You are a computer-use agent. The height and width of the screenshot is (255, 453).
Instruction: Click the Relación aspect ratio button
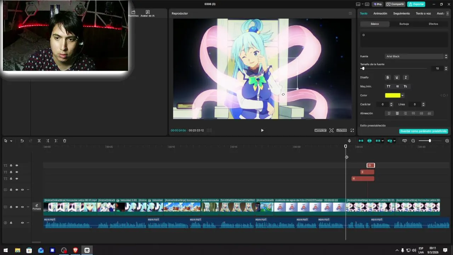point(342,130)
